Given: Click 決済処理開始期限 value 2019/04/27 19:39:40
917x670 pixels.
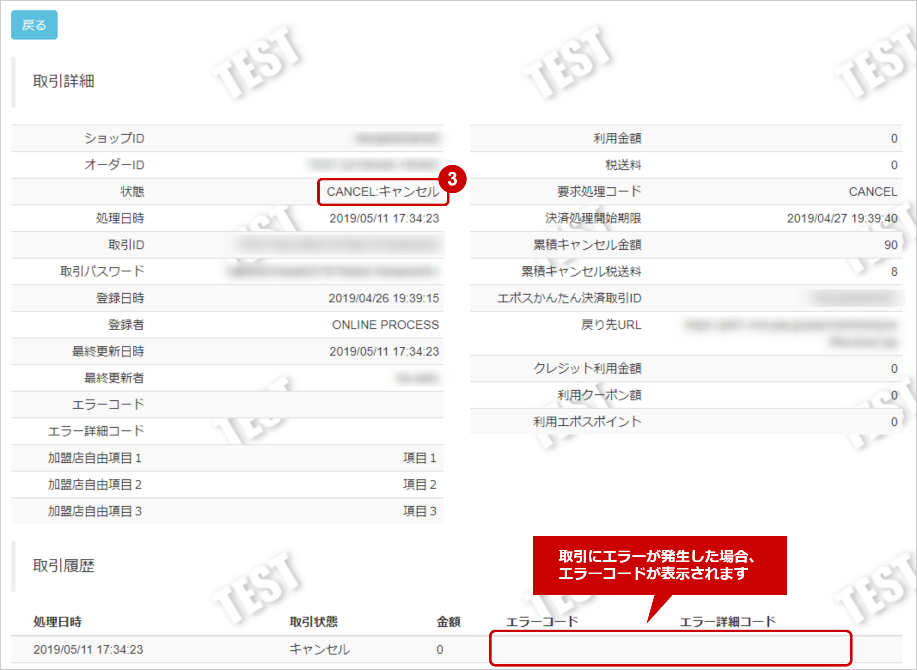Looking at the screenshot, I should coord(842,218).
